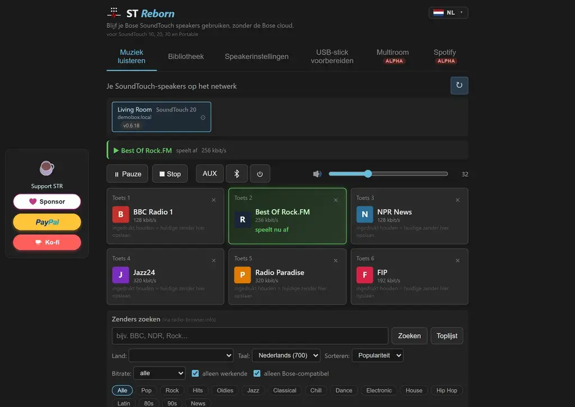Open the Bitrate 'alle' dropdown
Image resolution: width=575 pixels, height=407 pixels.
pyautogui.click(x=159, y=373)
